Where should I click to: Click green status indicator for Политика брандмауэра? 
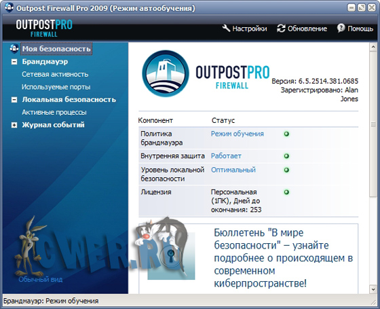(x=286, y=134)
